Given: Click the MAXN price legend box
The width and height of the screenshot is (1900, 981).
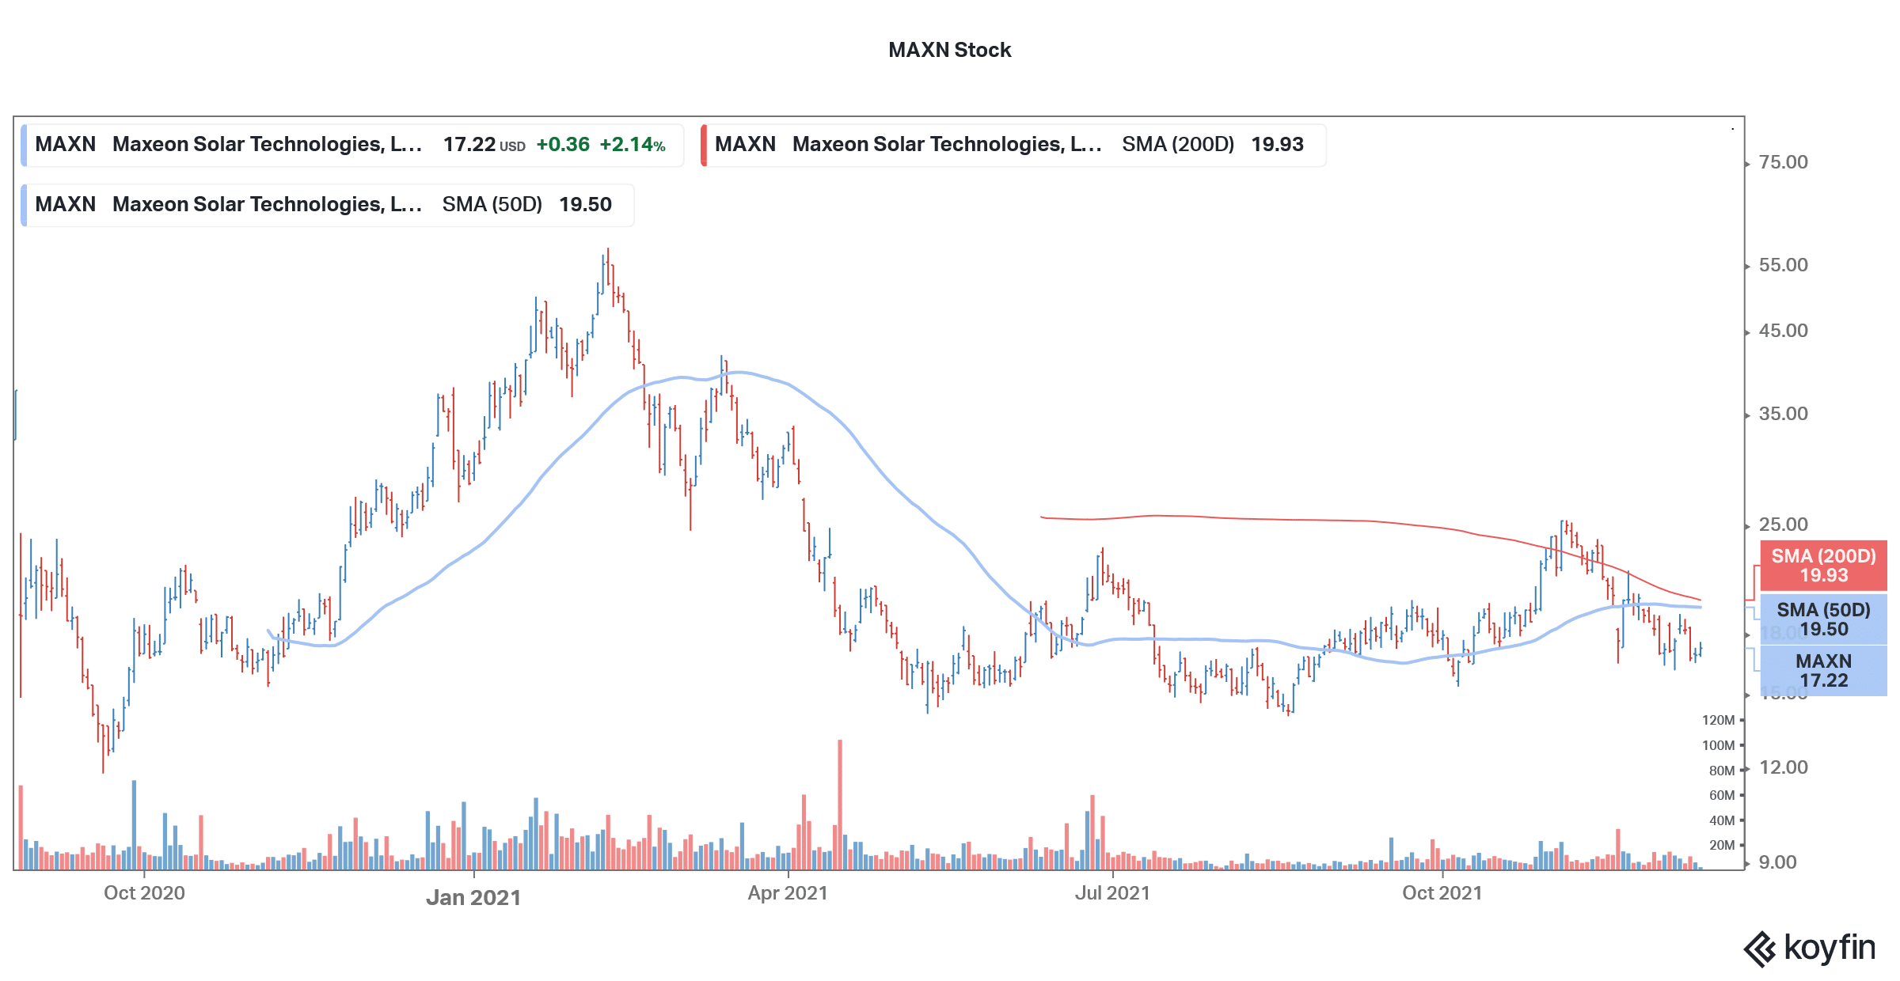Looking at the screenshot, I should coord(352,145).
